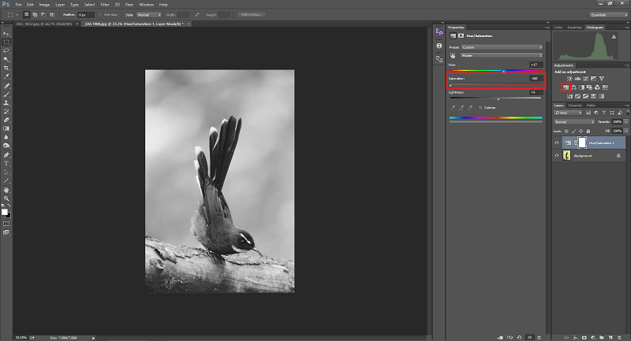Open the tool preset picker arrow
Screen dimensions: 631x341
[x=17, y=15]
